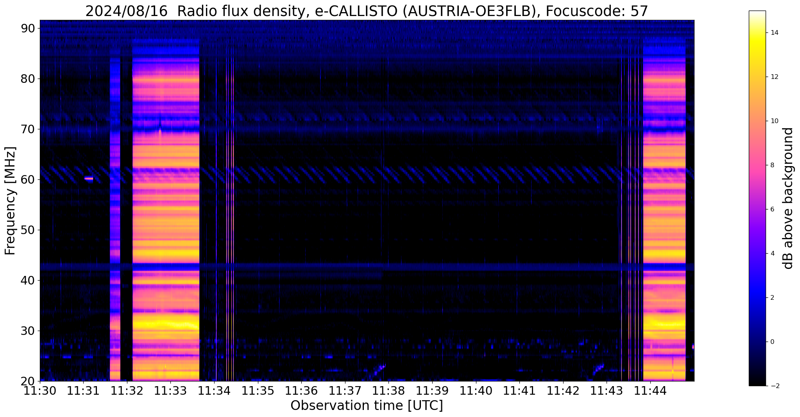Click the colorbar tick label 4
The image size is (800, 417).
[x=772, y=254]
